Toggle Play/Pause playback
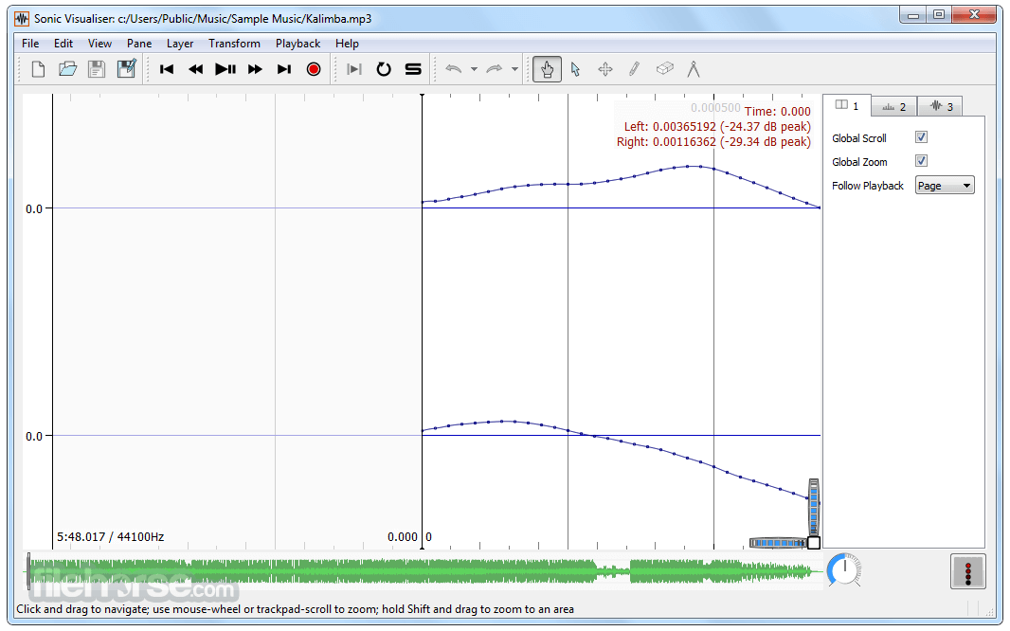The width and height of the screenshot is (1010, 631). (225, 69)
